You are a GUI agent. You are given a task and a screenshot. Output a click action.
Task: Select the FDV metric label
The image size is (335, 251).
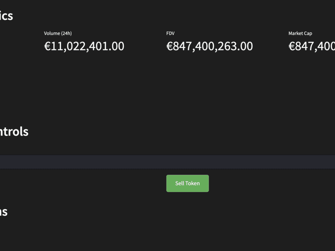coord(170,33)
